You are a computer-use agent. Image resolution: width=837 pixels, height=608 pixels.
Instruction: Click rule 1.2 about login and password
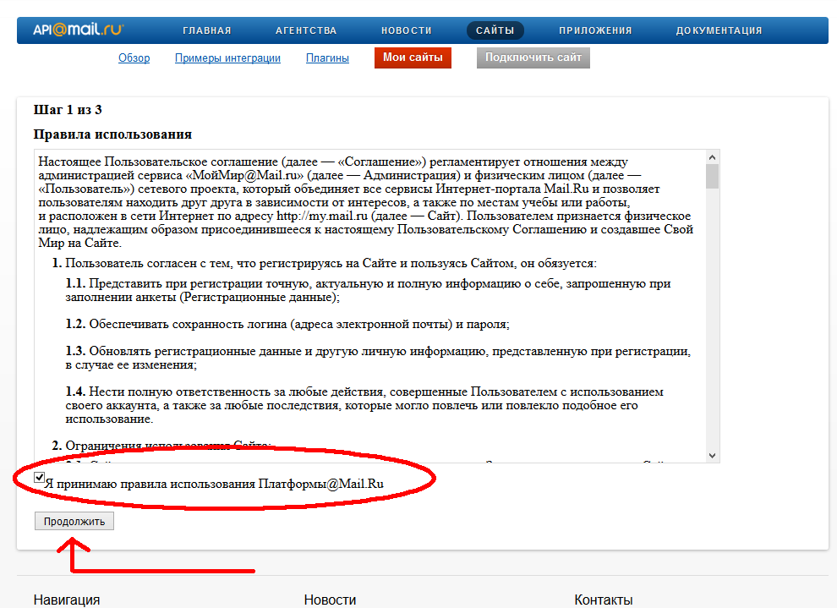(287, 324)
